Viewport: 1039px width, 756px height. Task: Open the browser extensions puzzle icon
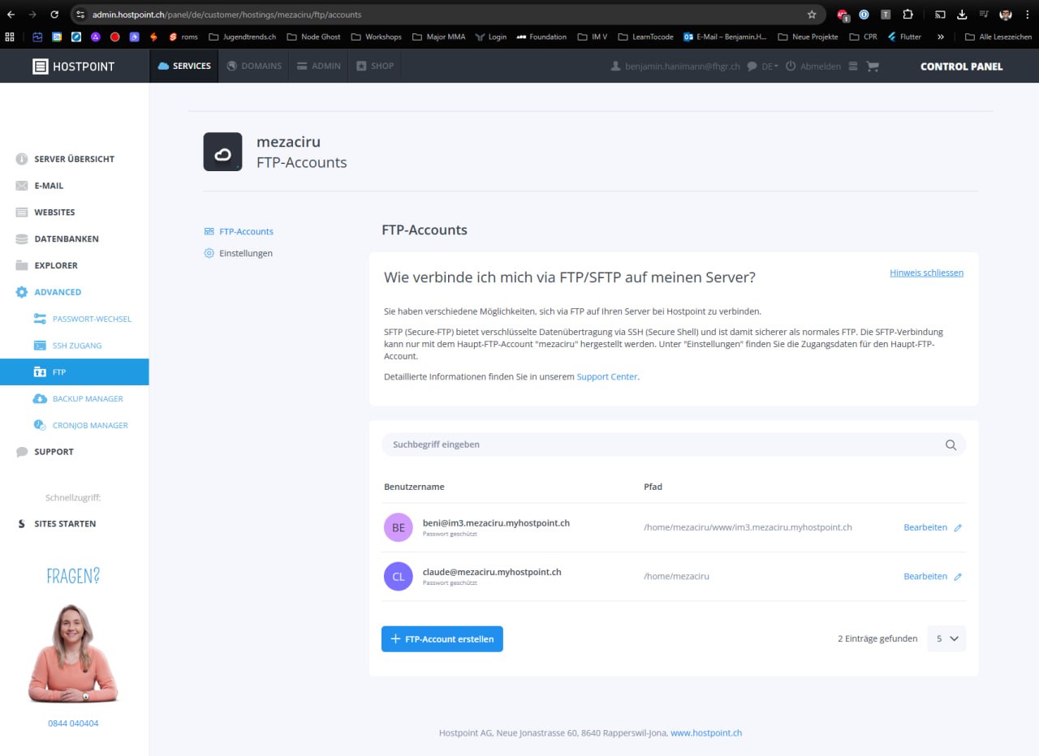(x=908, y=15)
